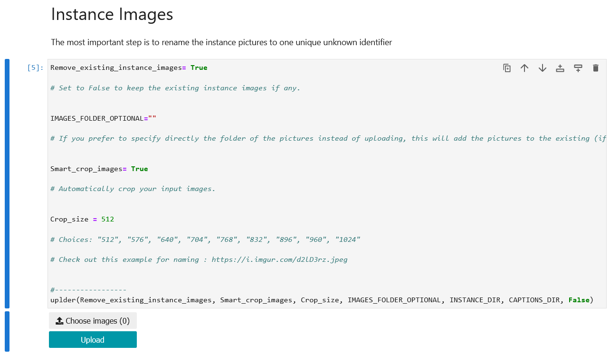
Task: Duplicate the cell using the copy icon
Action: point(507,68)
